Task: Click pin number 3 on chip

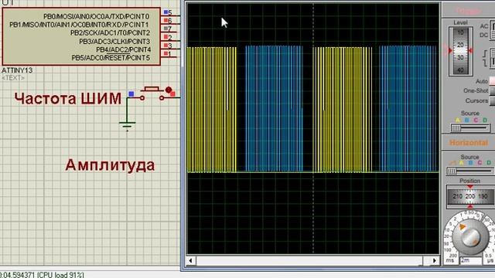Action: [x=170, y=46]
